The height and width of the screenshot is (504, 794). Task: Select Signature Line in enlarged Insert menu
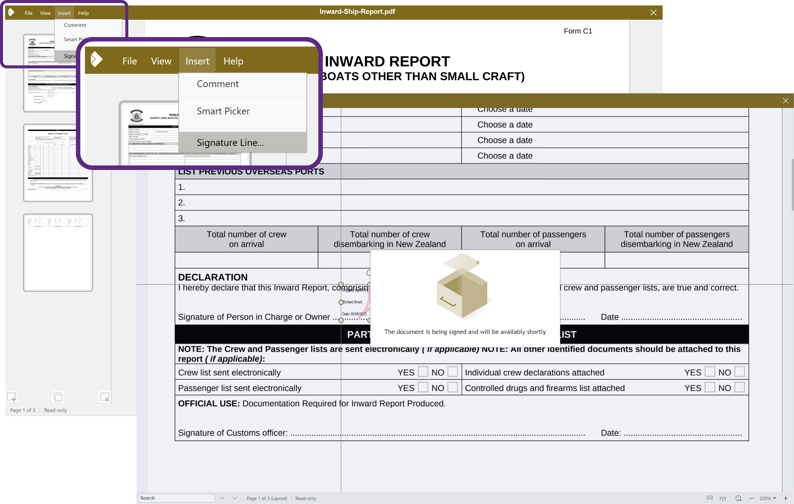coord(230,142)
